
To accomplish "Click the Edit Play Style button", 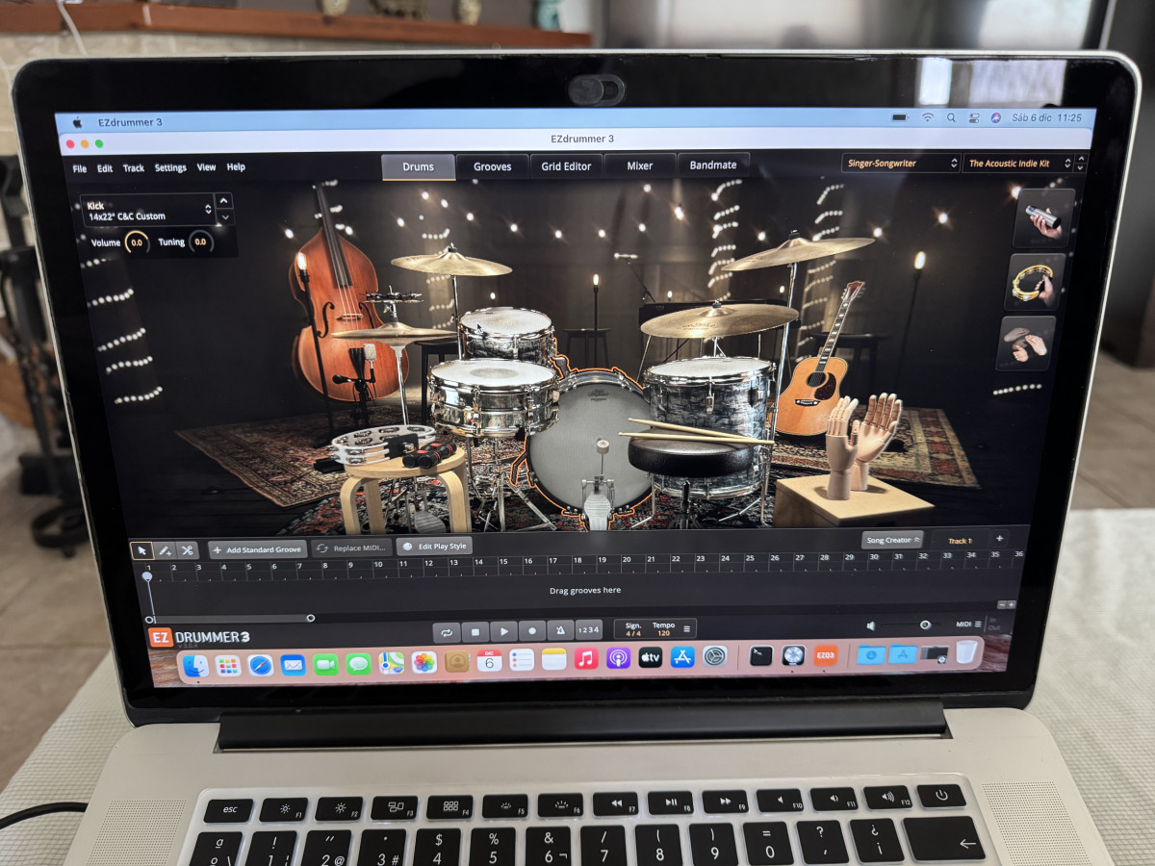I will point(434,547).
